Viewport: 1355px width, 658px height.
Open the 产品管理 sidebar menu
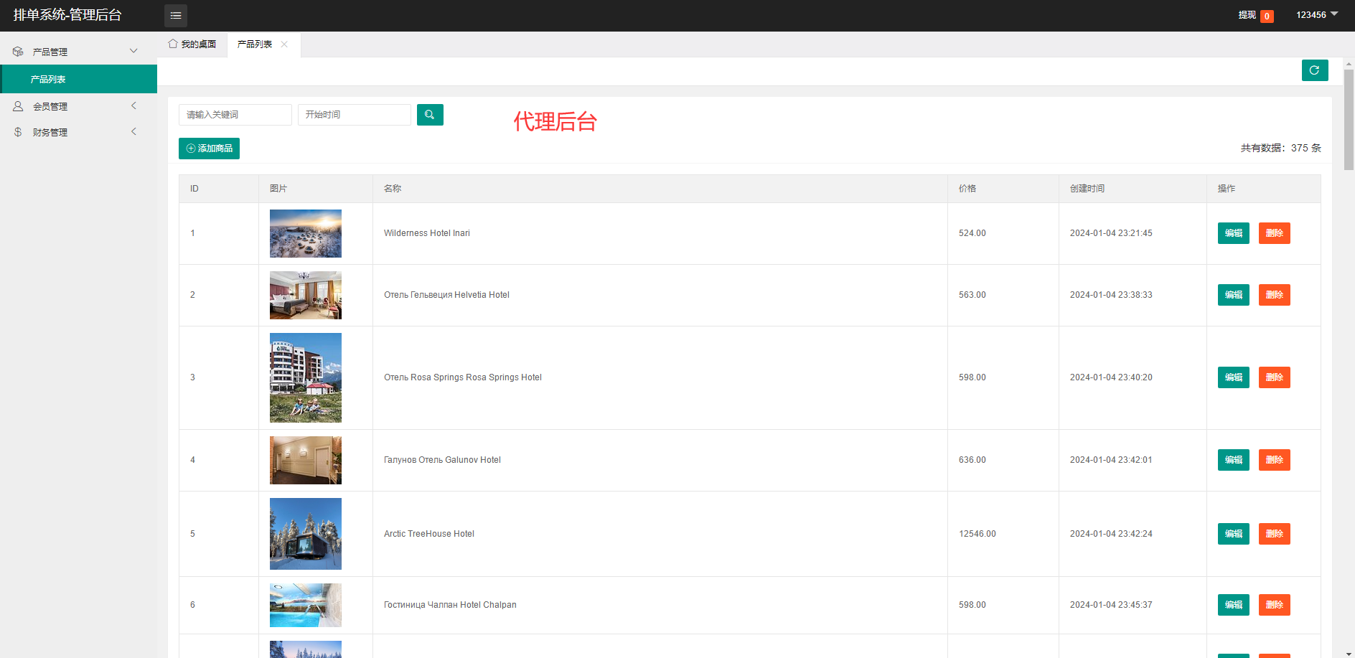[x=78, y=52]
